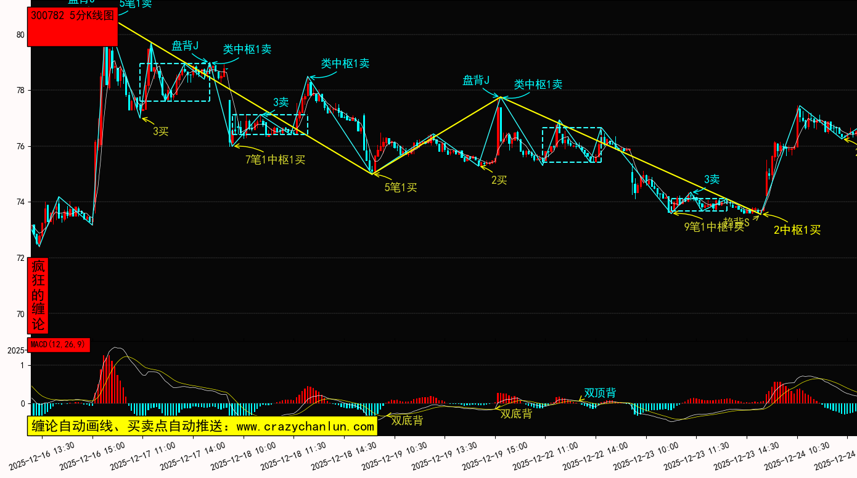The height and width of the screenshot is (478, 857).
Task: Click the MACD axis value 1
Action: [22, 365]
